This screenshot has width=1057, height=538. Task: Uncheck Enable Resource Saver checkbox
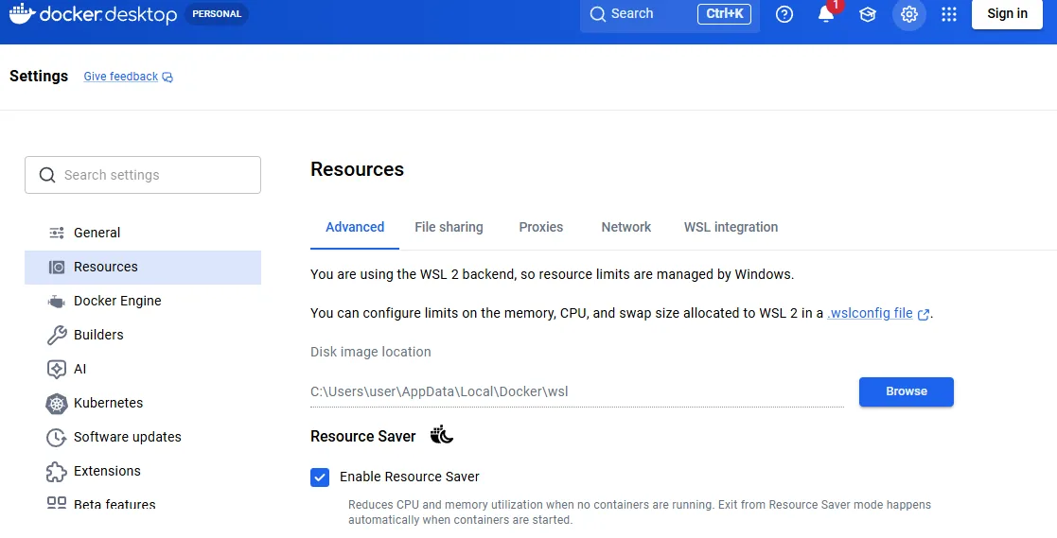pyautogui.click(x=320, y=477)
